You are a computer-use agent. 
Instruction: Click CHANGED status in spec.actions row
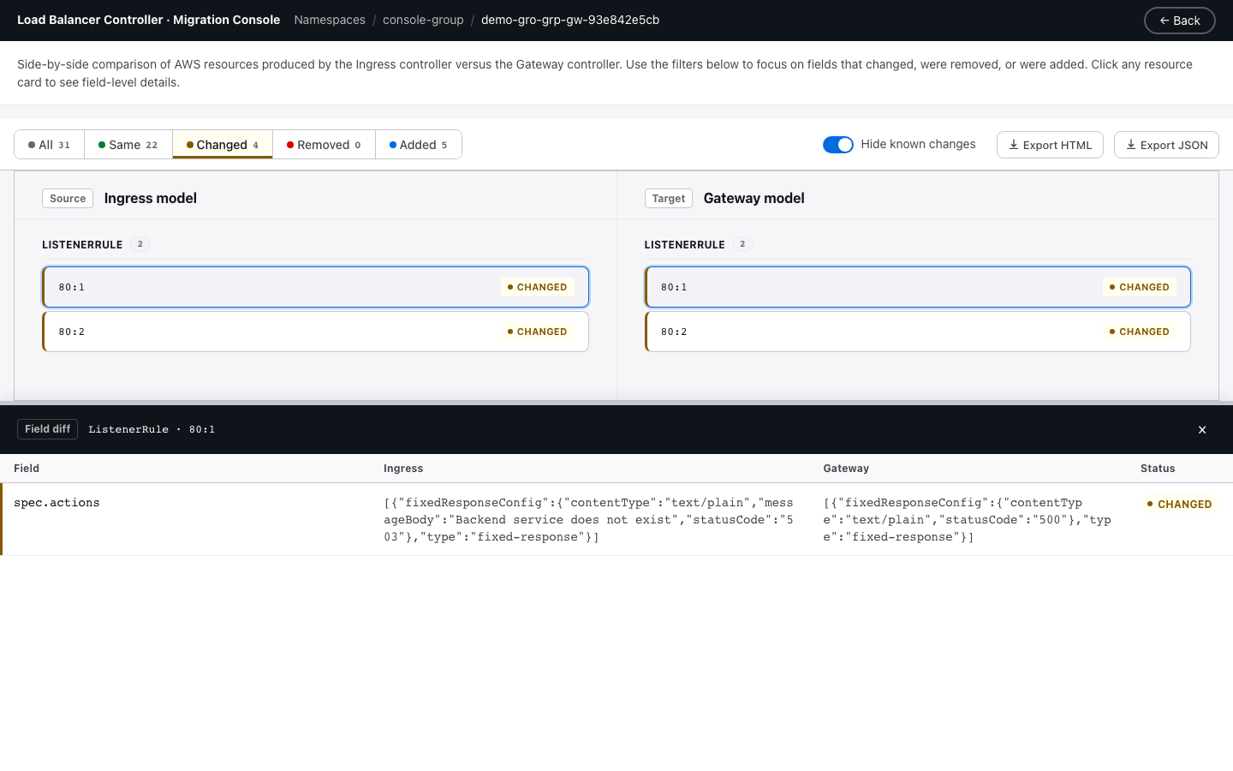click(1179, 504)
